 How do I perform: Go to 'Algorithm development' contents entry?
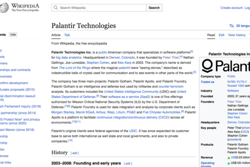click(14, 83)
